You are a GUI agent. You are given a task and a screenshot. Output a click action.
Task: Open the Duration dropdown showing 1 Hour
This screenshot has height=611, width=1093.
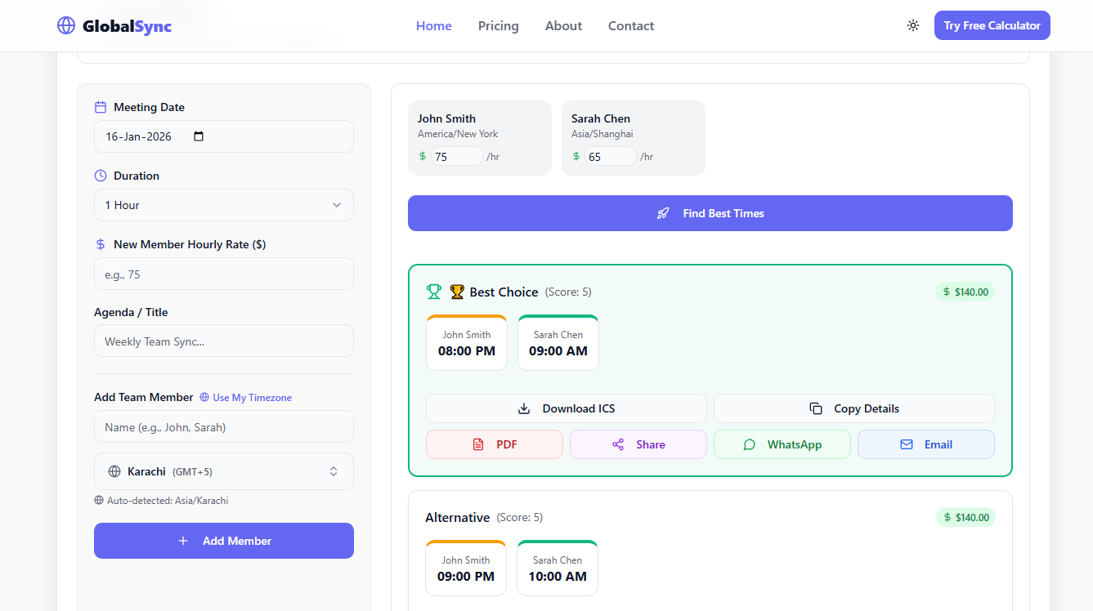[223, 205]
